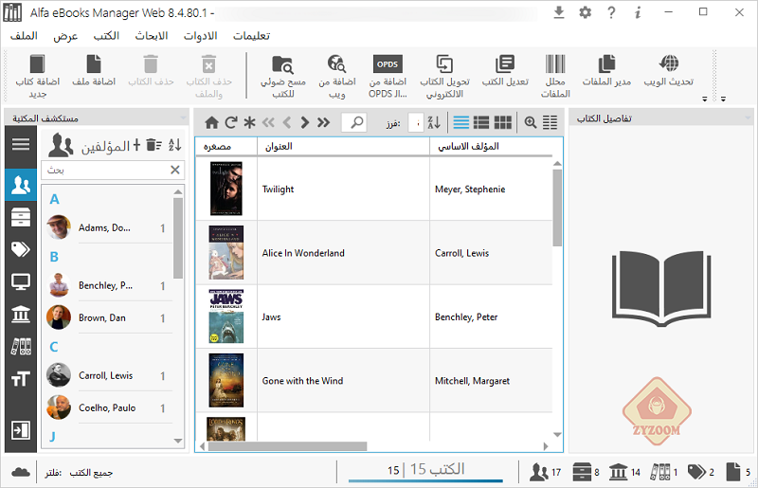This screenshot has height=488, width=758.
Task: Toggle A-Z sort order in authors panel
Action: pyautogui.click(x=174, y=145)
